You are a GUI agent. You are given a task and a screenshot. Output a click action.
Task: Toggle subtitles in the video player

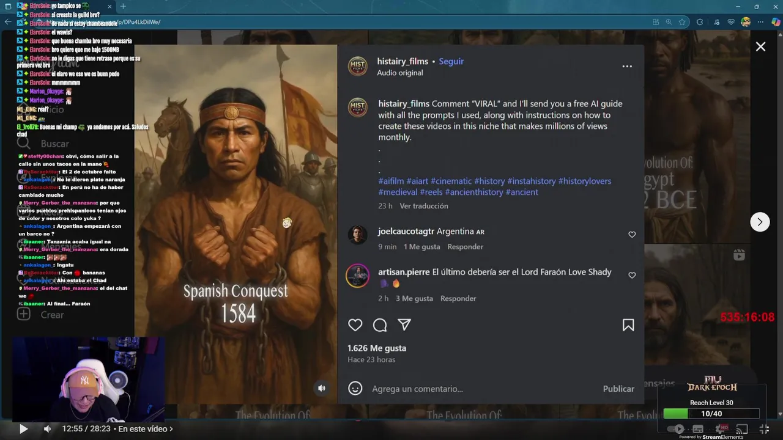click(x=698, y=429)
